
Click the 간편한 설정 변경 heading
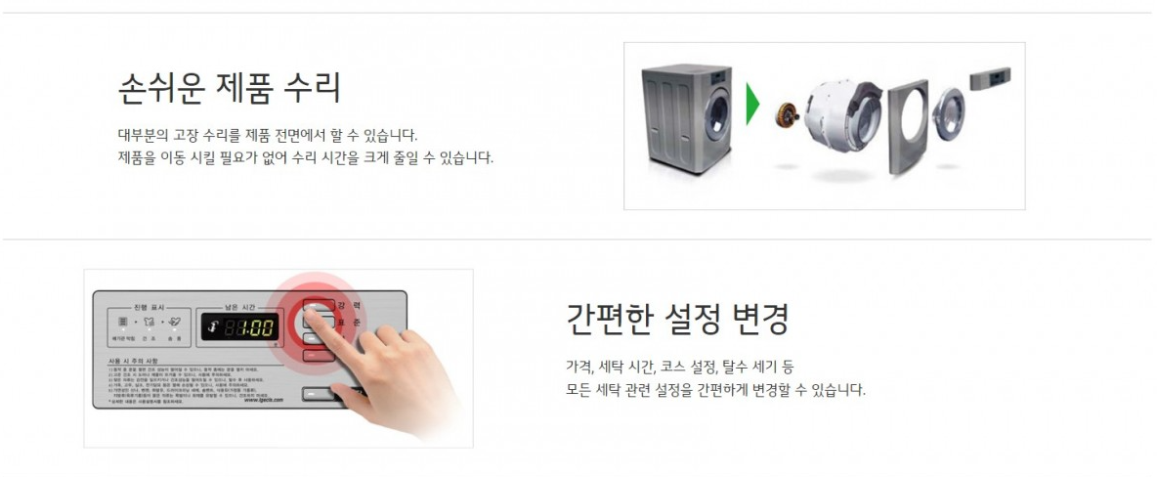click(677, 319)
